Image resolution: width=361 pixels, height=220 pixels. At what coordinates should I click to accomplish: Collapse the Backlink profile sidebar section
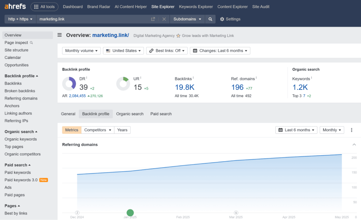pyautogui.click(x=21, y=76)
